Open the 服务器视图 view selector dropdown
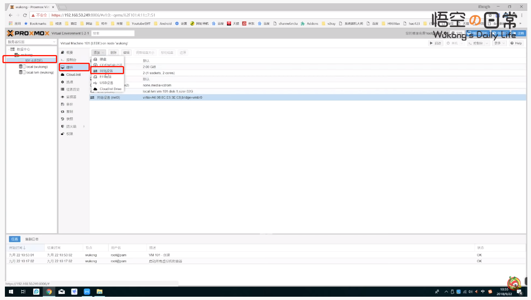This screenshot has width=531, height=300. pyautogui.click(x=31, y=42)
